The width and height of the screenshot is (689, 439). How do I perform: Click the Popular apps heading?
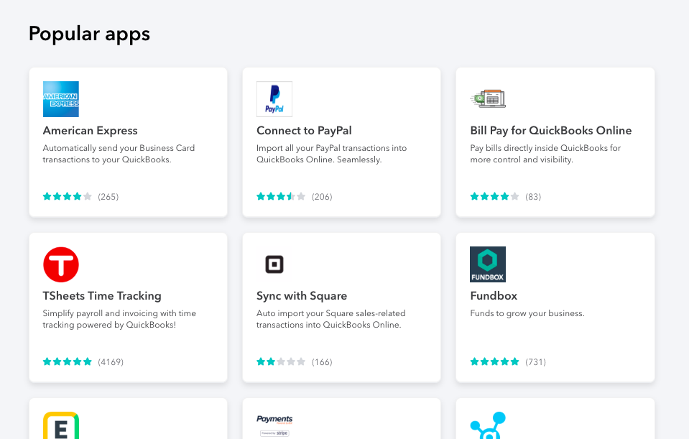coord(89,34)
